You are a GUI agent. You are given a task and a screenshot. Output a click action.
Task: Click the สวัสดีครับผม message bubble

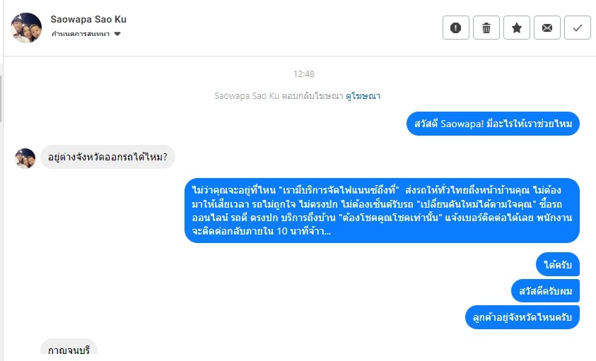click(x=545, y=291)
